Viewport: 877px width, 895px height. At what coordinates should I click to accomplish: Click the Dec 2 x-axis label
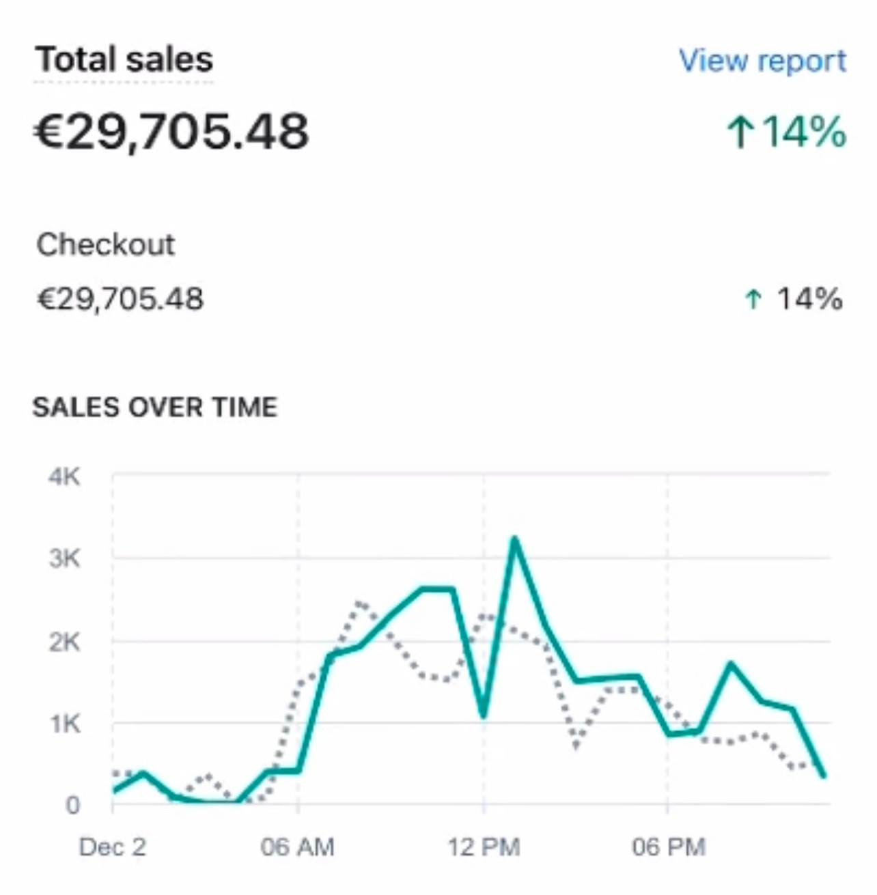pos(112,847)
